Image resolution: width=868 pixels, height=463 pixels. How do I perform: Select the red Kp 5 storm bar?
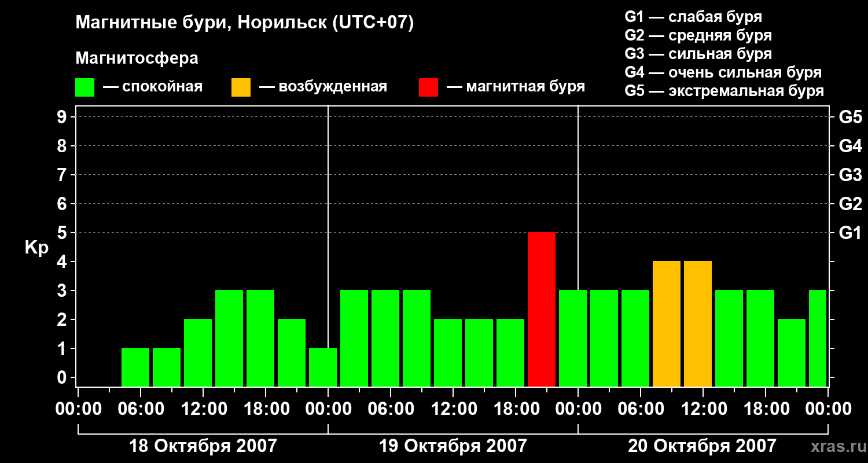[542, 309]
